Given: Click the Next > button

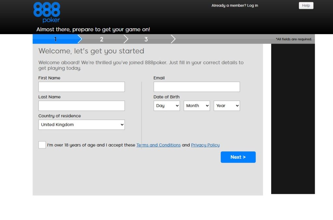Looking at the screenshot, I should click(x=238, y=157).
